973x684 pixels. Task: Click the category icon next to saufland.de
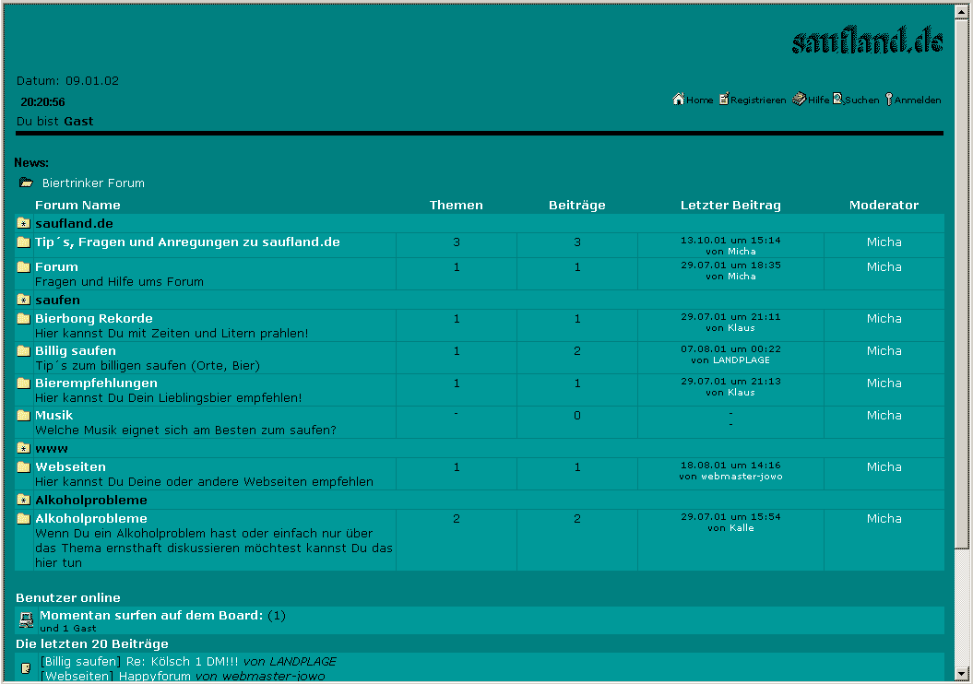point(24,223)
